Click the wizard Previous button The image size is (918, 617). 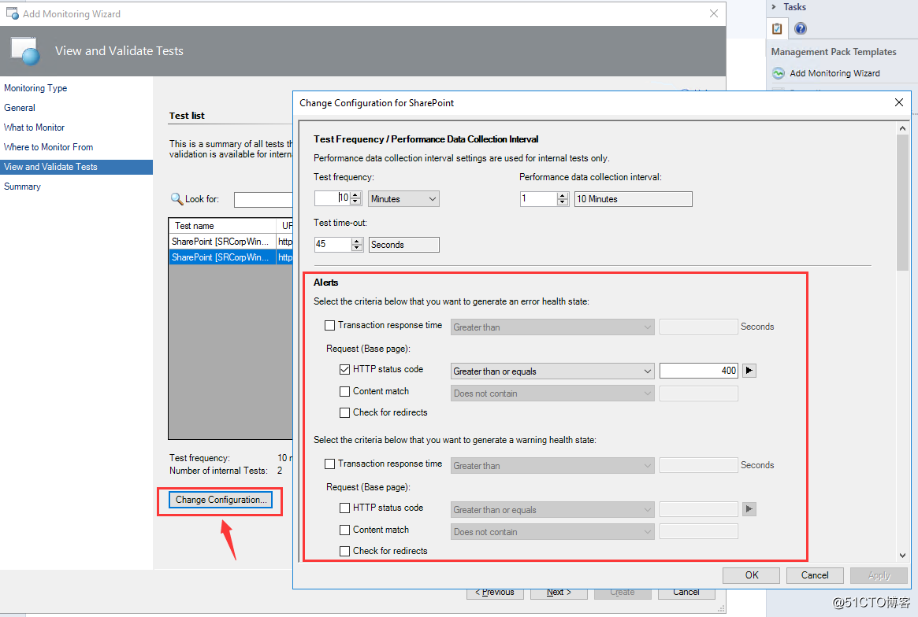click(x=495, y=593)
